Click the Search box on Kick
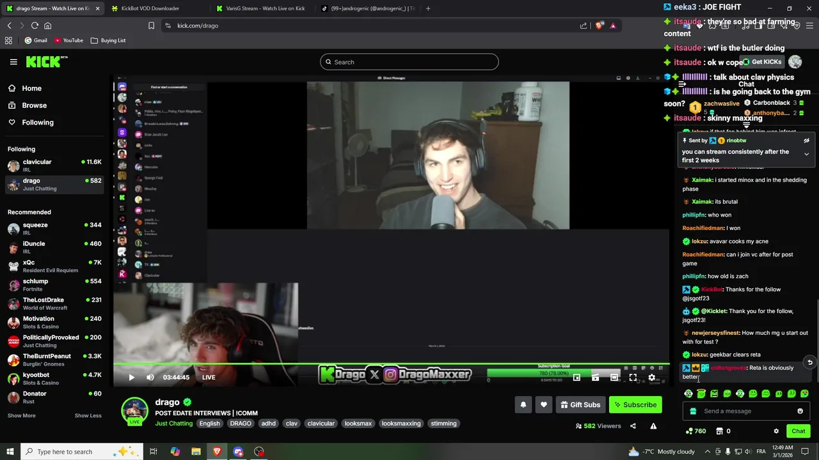The image size is (819, 460). 409,62
